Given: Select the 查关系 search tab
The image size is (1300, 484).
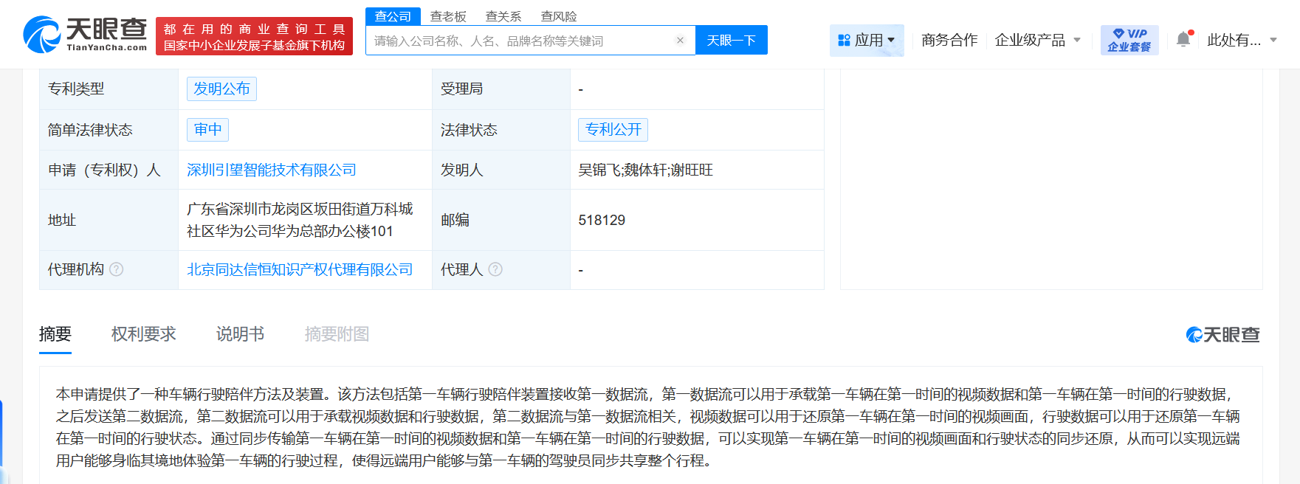Looking at the screenshot, I should pyautogui.click(x=503, y=16).
